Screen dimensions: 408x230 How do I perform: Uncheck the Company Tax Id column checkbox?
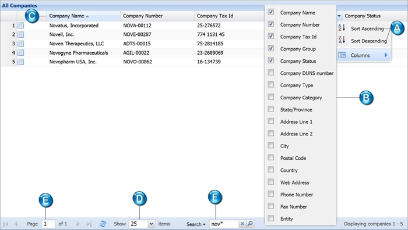[x=271, y=36]
